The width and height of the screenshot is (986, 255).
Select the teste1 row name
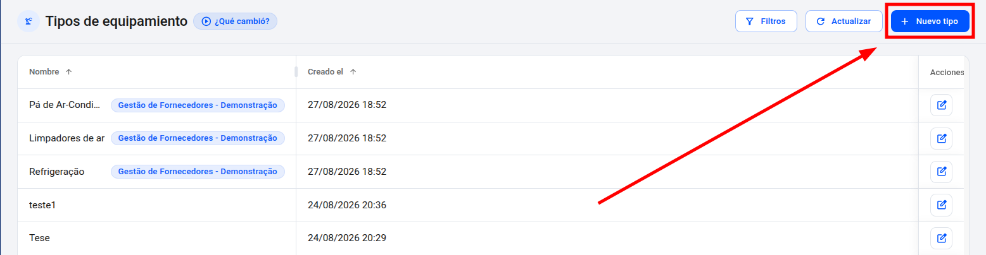pyautogui.click(x=44, y=205)
